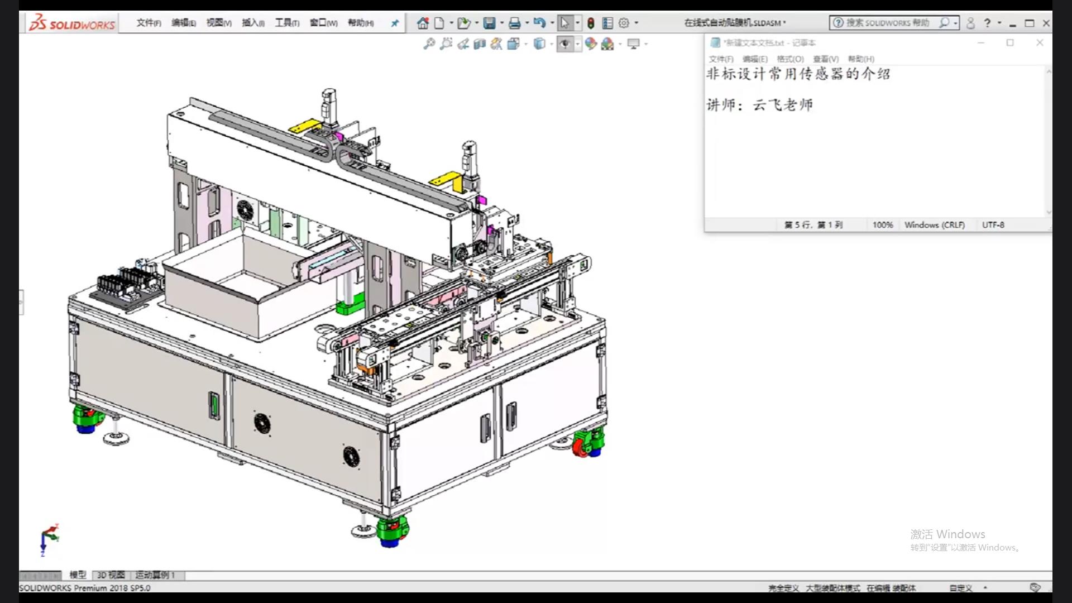Toggle Hide/Show Items eye
Image resolution: width=1072 pixels, height=603 pixels.
[x=565, y=44]
